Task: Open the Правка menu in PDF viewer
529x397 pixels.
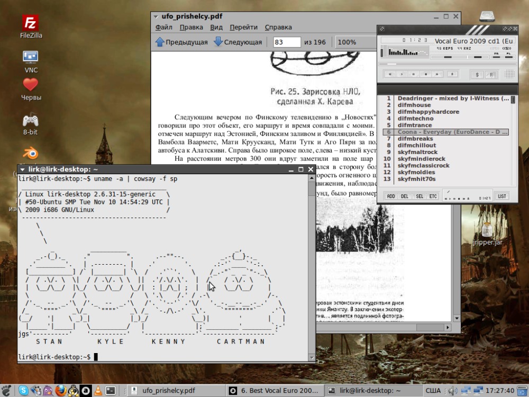Action: (191, 28)
